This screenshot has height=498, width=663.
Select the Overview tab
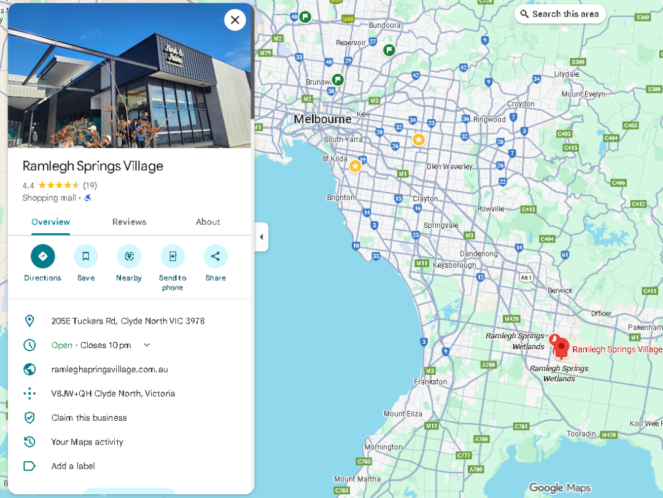pyautogui.click(x=51, y=222)
